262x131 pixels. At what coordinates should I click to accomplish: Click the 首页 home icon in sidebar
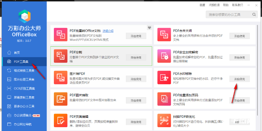9,53
